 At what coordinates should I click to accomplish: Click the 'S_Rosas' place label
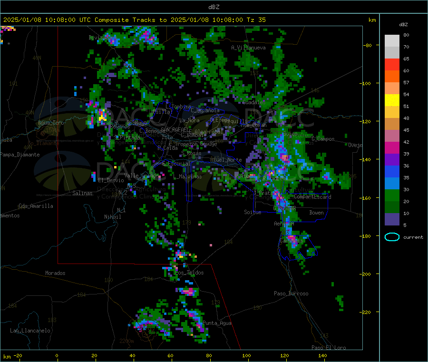191,154
